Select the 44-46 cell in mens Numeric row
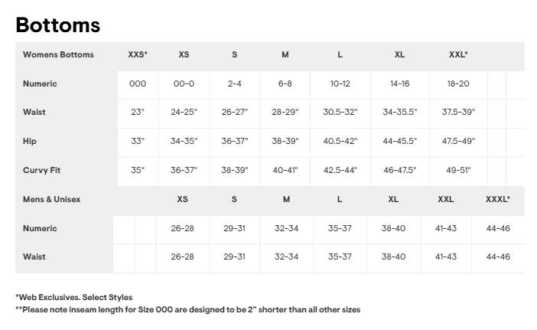537x330 pixels. 498,228
